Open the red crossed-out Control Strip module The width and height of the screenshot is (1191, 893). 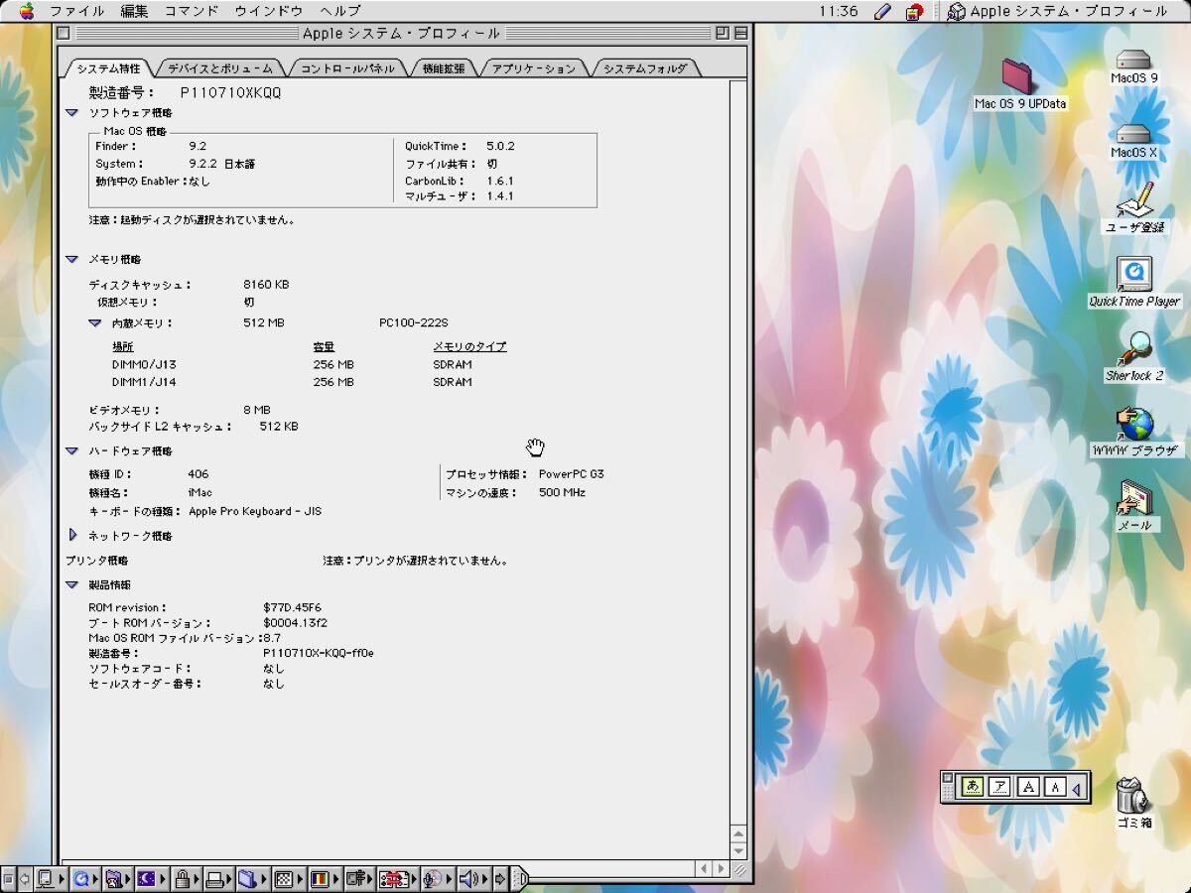point(397,878)
